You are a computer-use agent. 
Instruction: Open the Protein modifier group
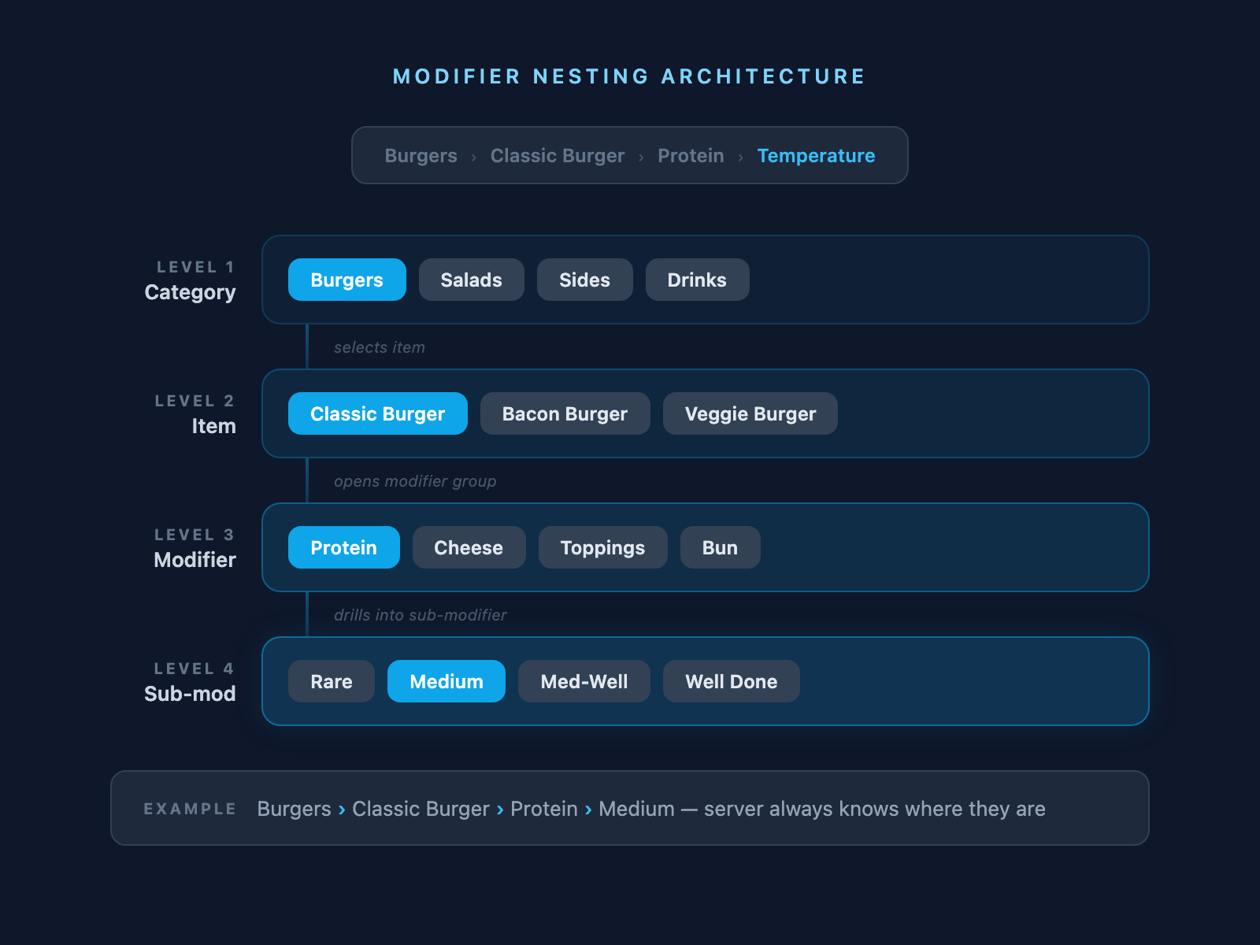coord(343,547)
